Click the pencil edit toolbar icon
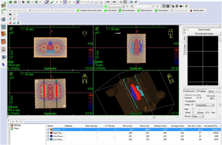The image size is (222, 145). click(153, 6)
